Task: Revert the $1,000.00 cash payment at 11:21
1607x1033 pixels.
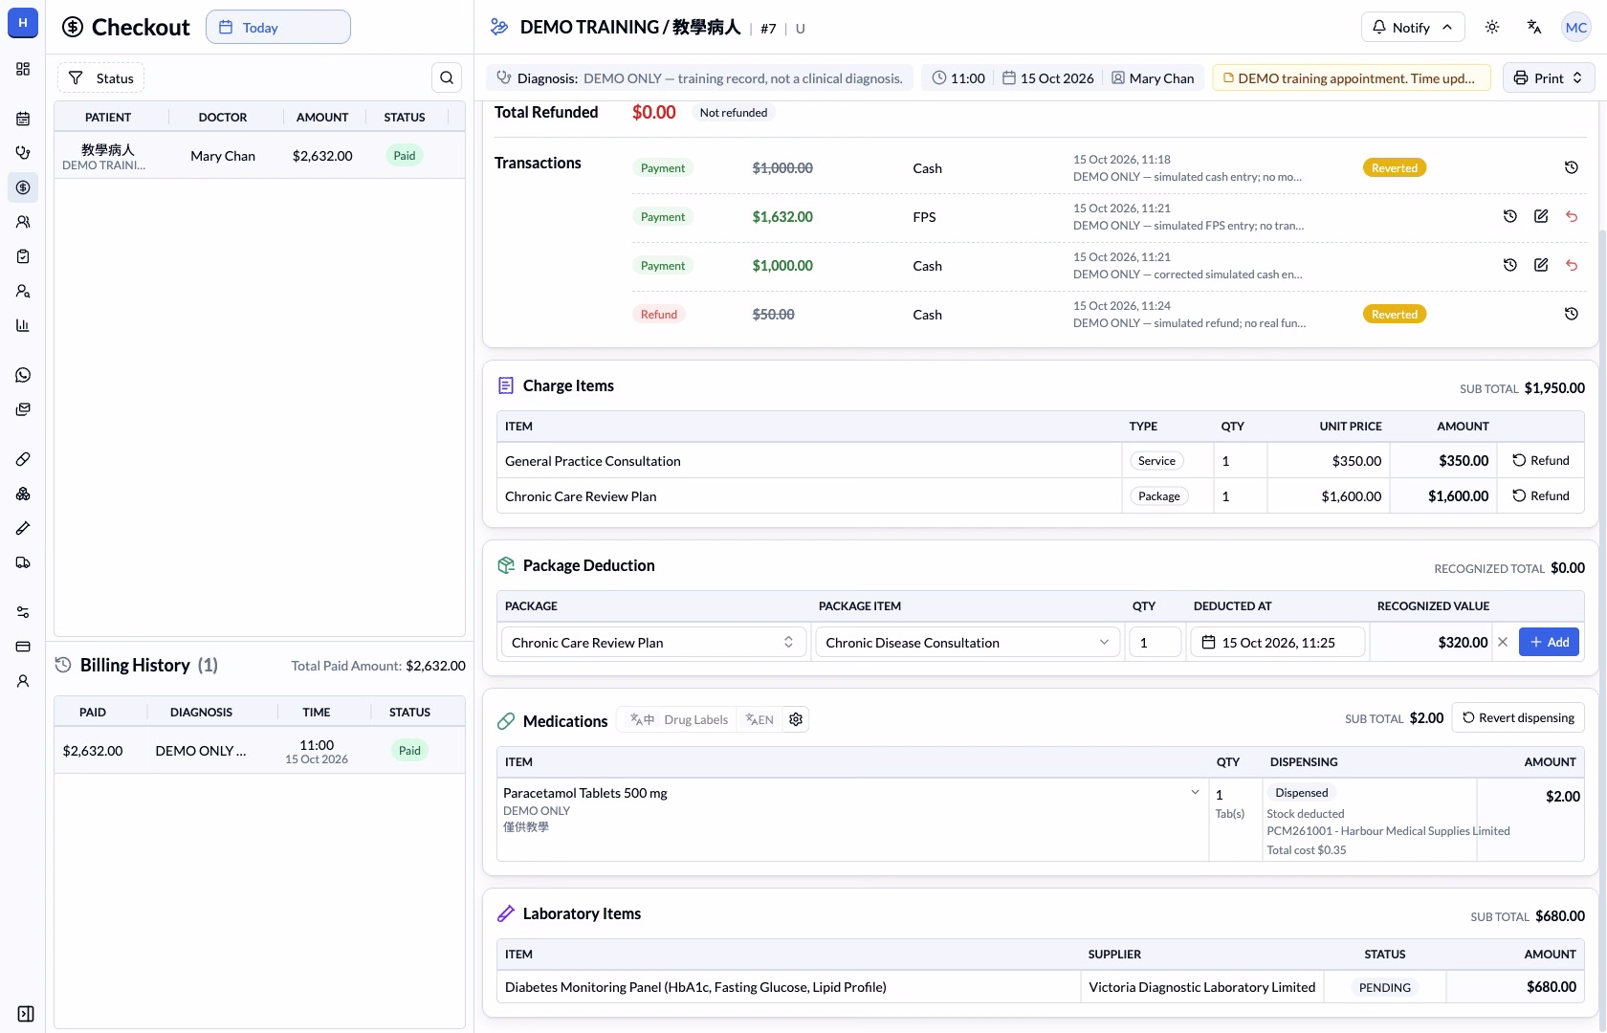Action: tap(1572, 265)
